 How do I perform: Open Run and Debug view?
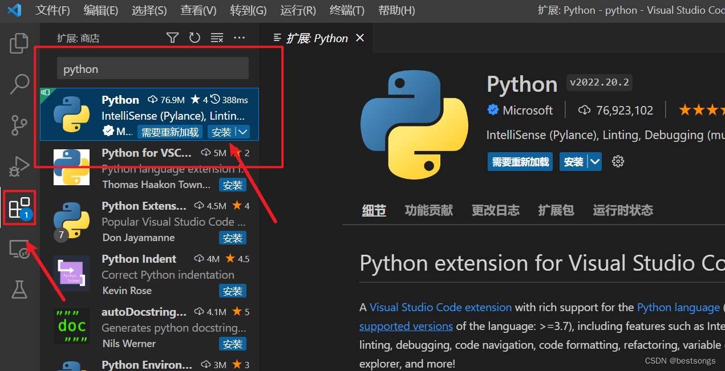pyautogui.click(x=19, y=166)
